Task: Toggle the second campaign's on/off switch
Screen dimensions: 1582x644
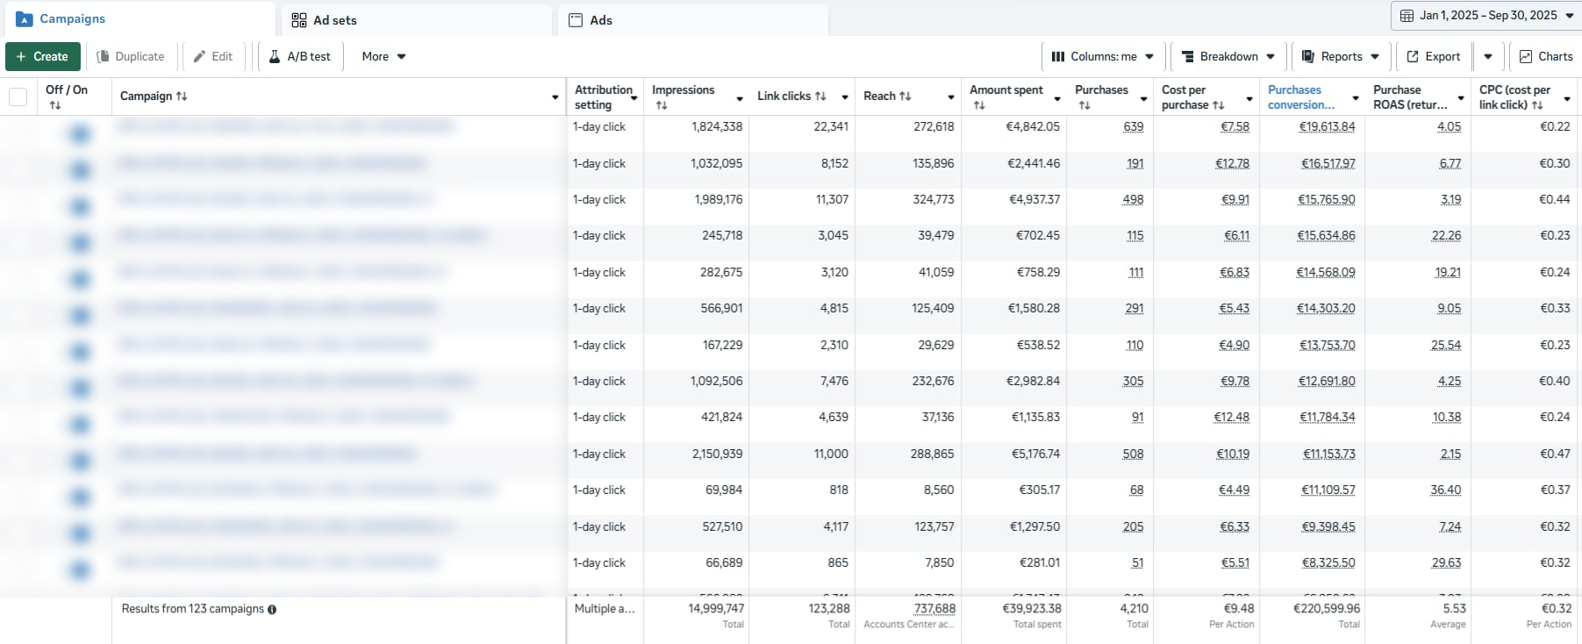Action: tap(80, 170)
